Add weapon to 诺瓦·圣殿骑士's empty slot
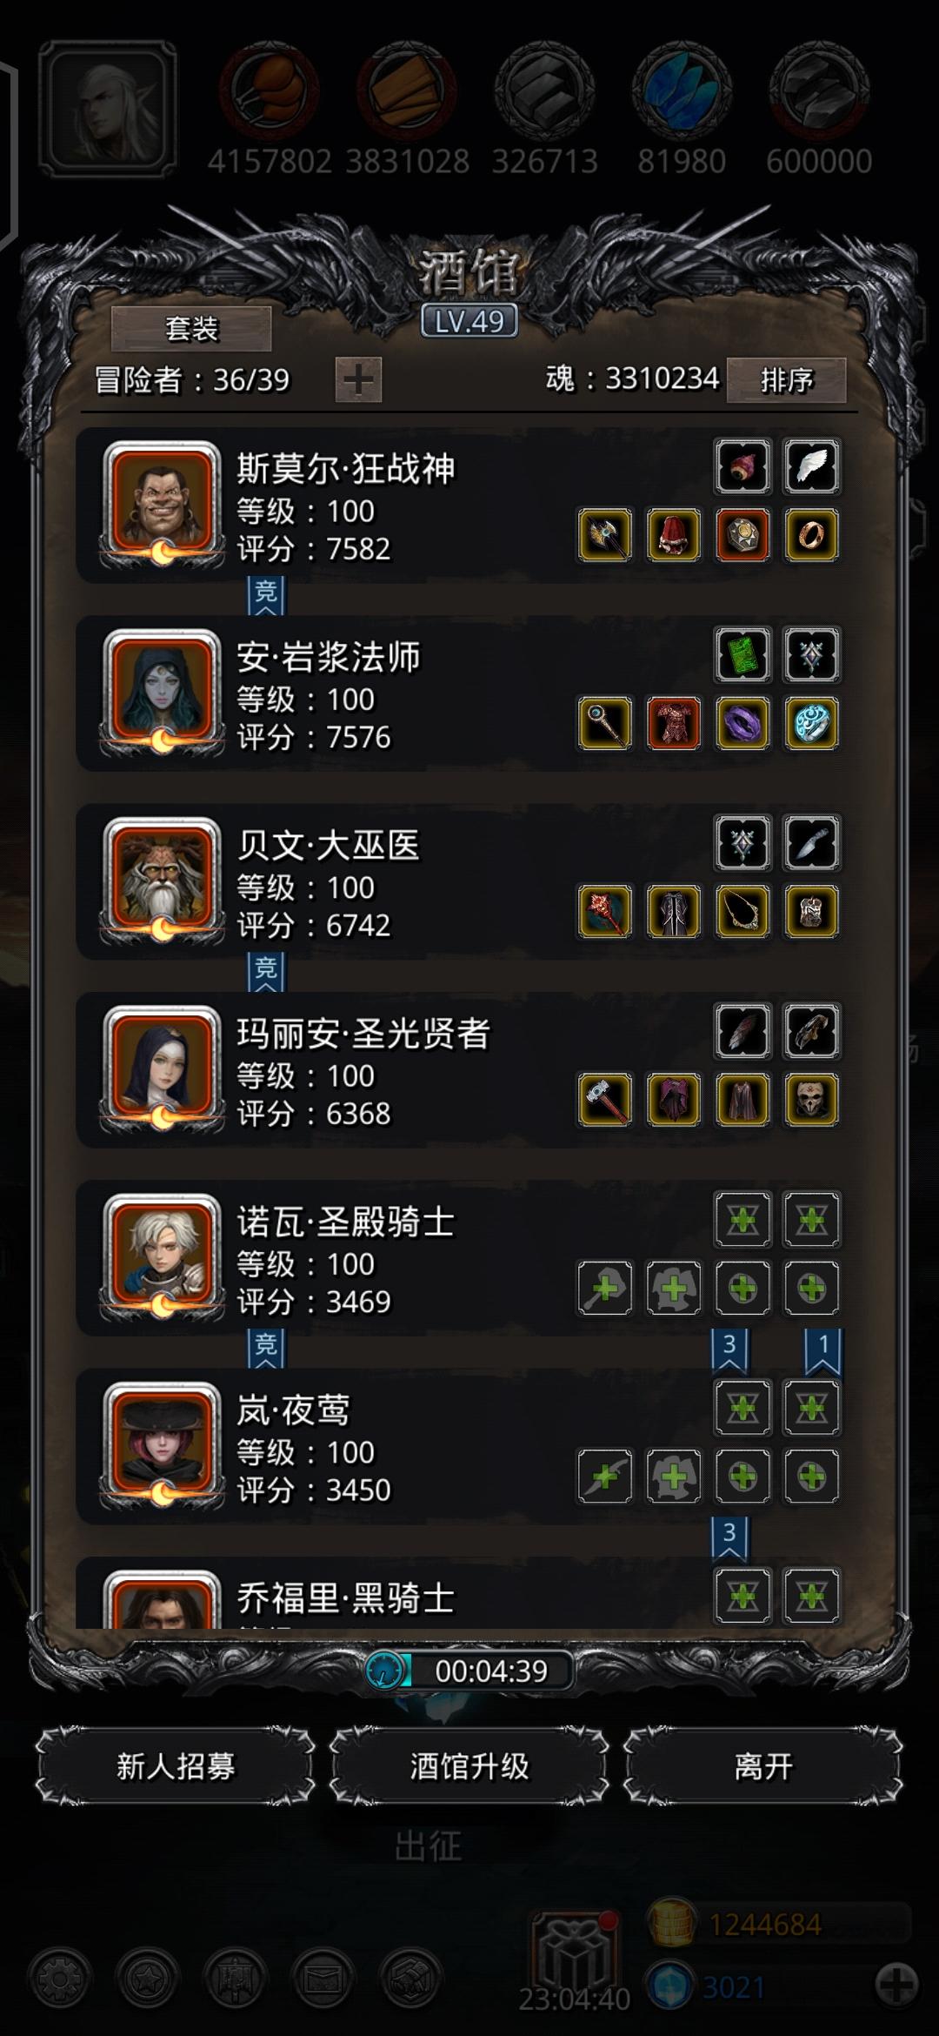This screenshot has height=2036, width=939. click(605, 1288)
